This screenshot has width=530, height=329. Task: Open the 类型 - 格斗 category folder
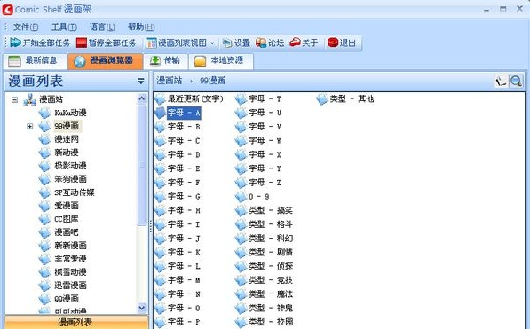[x=265, y=224]
